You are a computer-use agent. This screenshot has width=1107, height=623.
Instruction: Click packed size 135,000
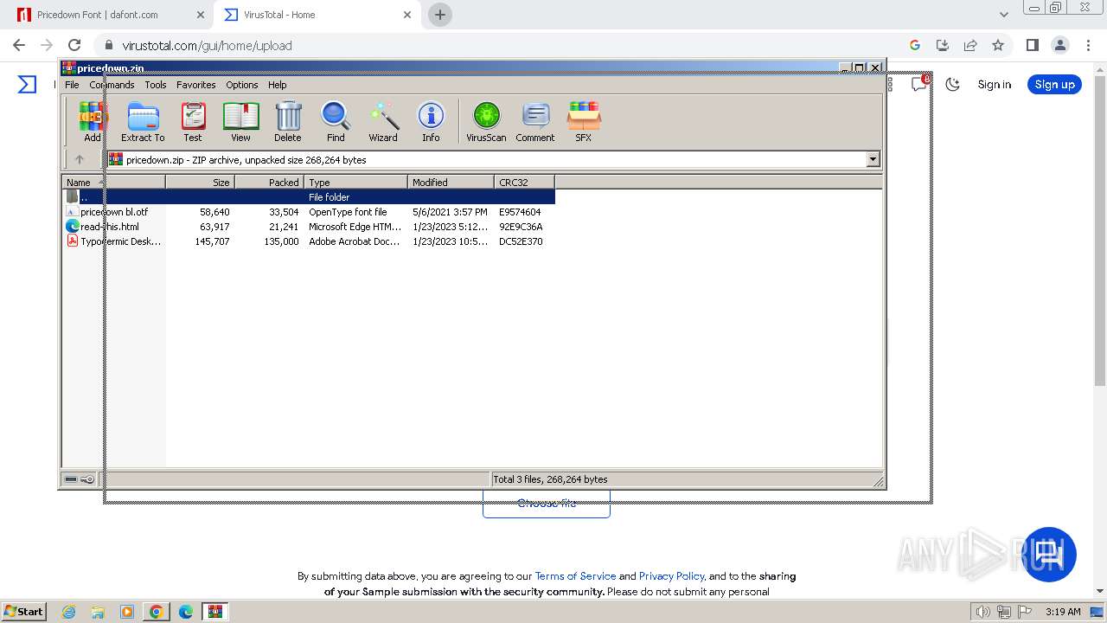click(x=281, y=241)
